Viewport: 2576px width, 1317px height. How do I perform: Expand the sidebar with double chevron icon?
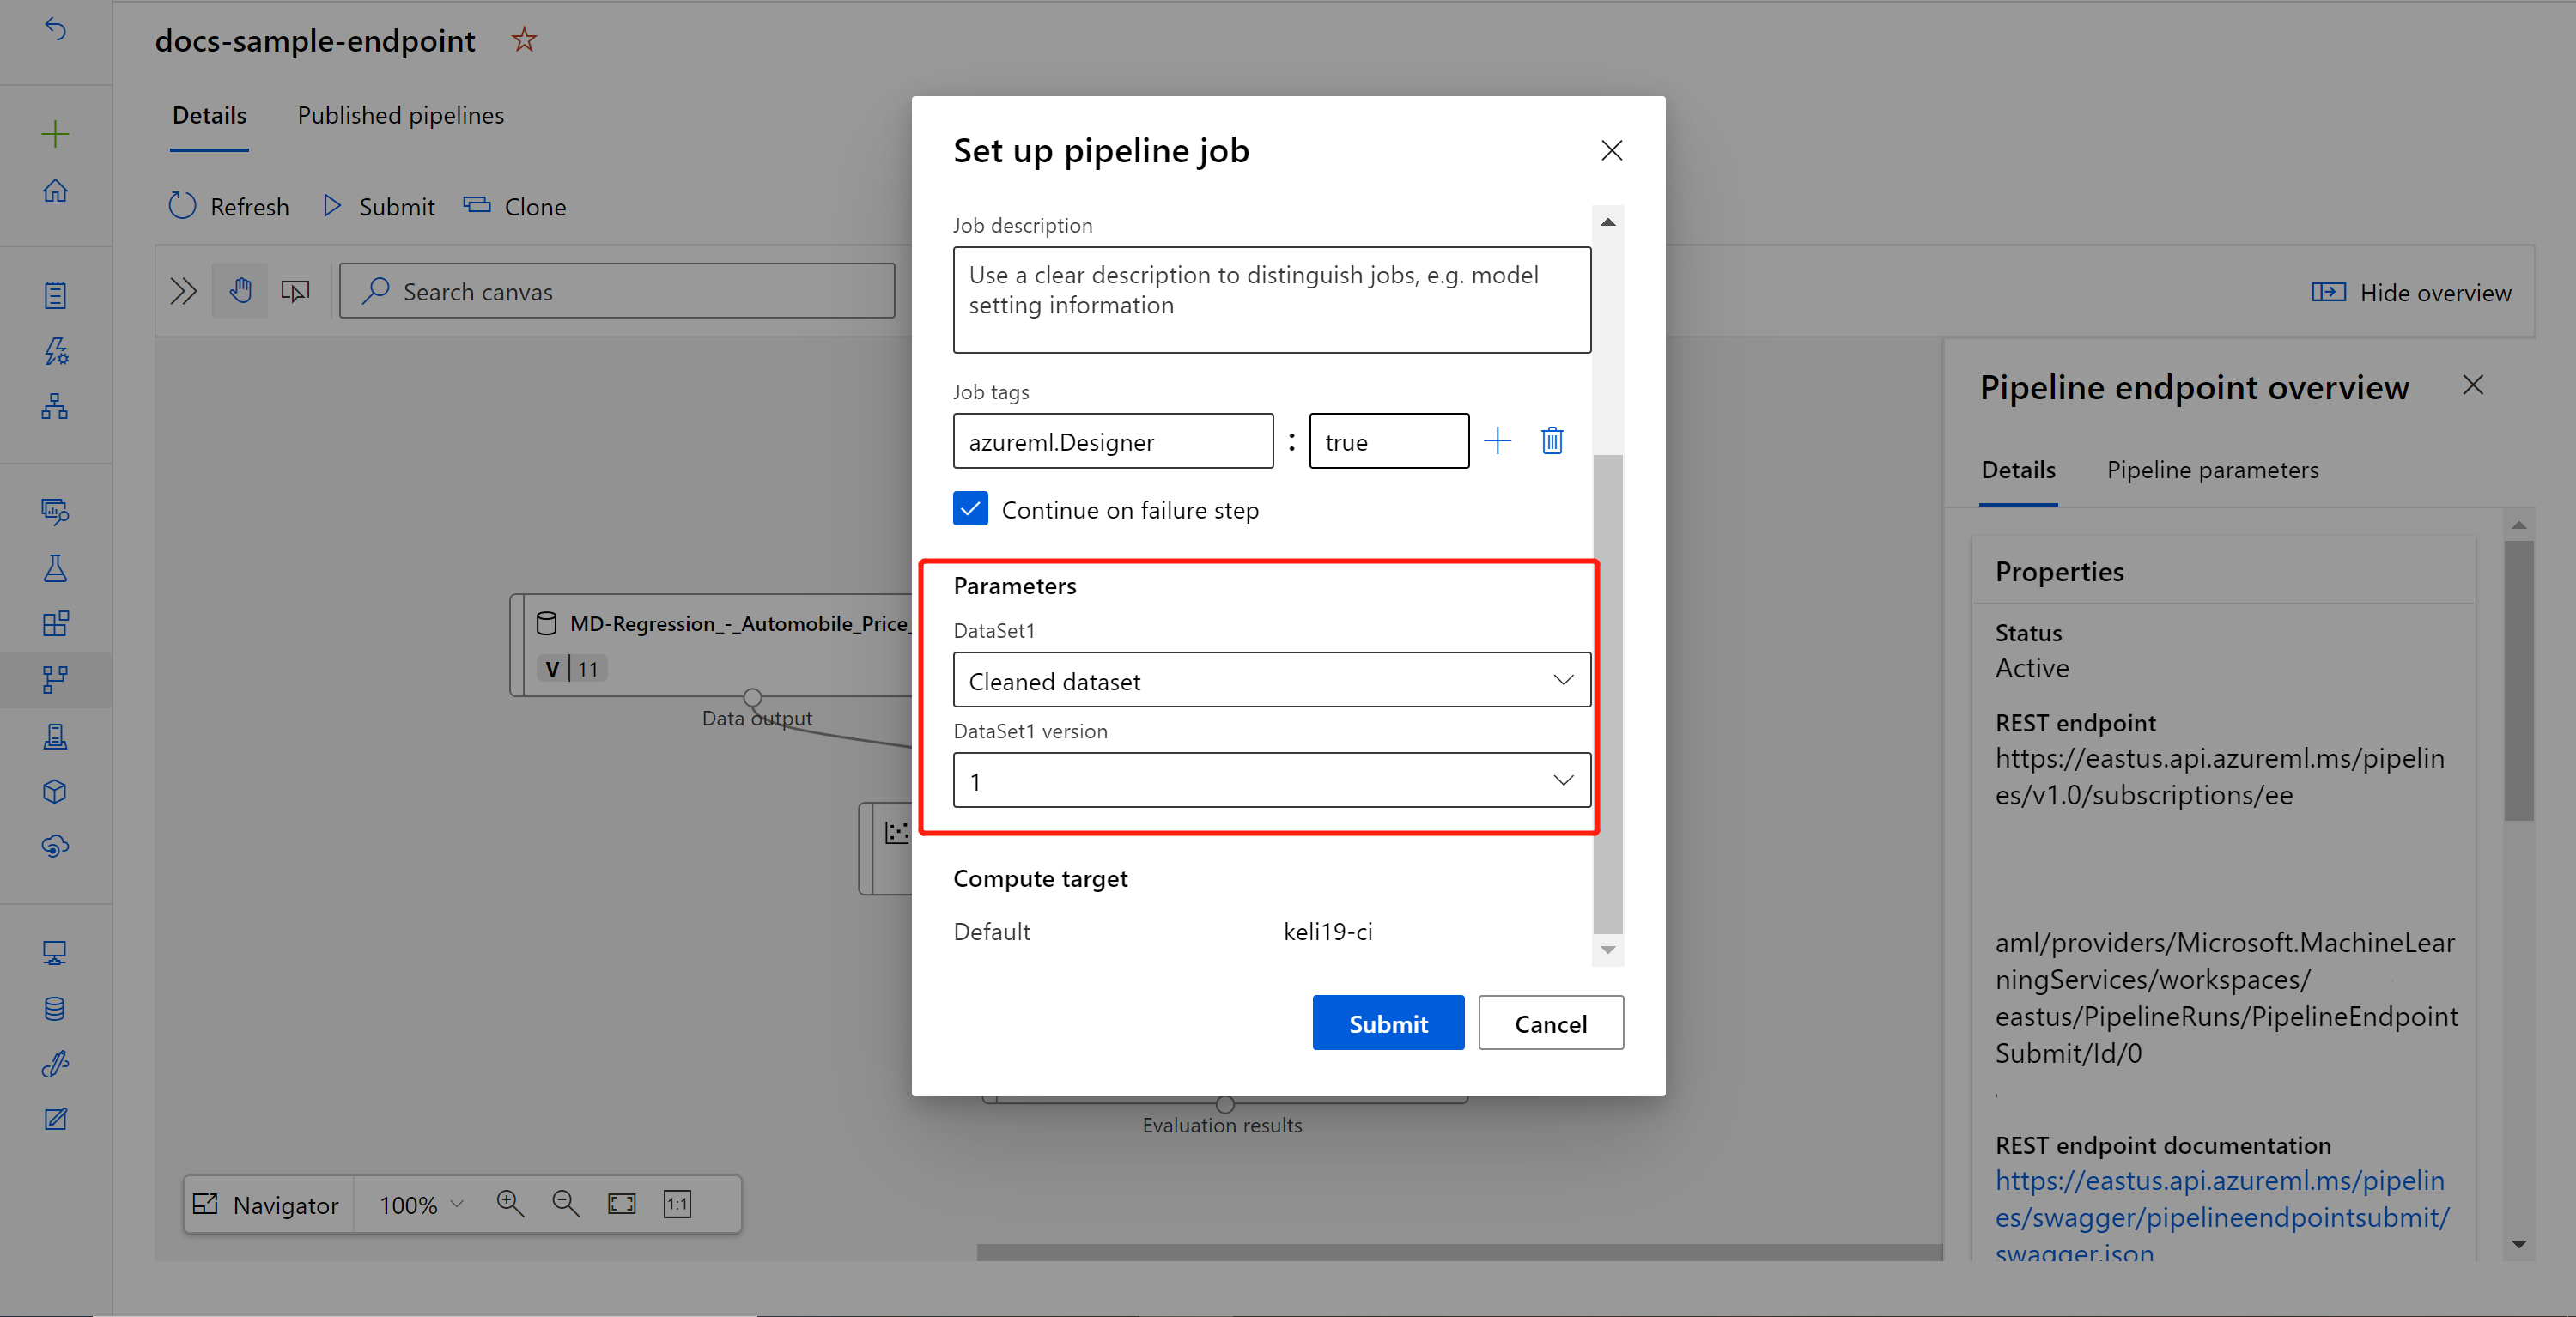tap(183, 291)
